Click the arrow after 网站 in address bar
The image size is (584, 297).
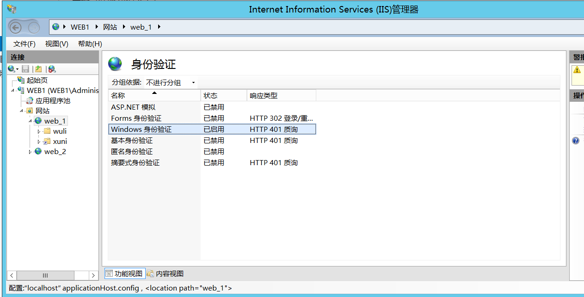tap(124, 27)
